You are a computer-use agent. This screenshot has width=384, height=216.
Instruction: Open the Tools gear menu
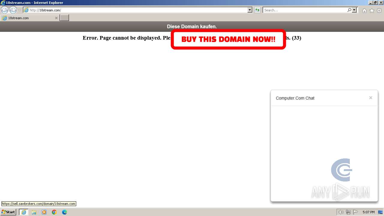[379, 10]
